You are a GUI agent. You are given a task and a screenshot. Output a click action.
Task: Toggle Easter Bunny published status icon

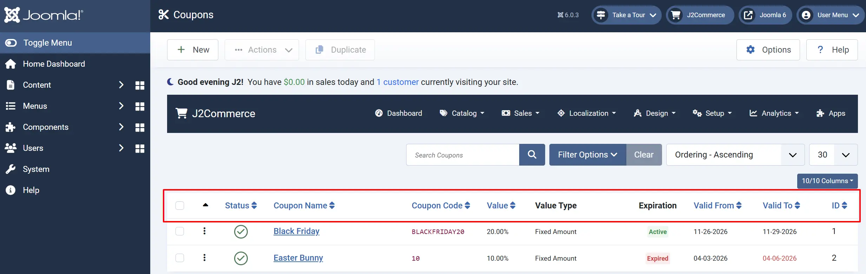click(x=241, y=258)
